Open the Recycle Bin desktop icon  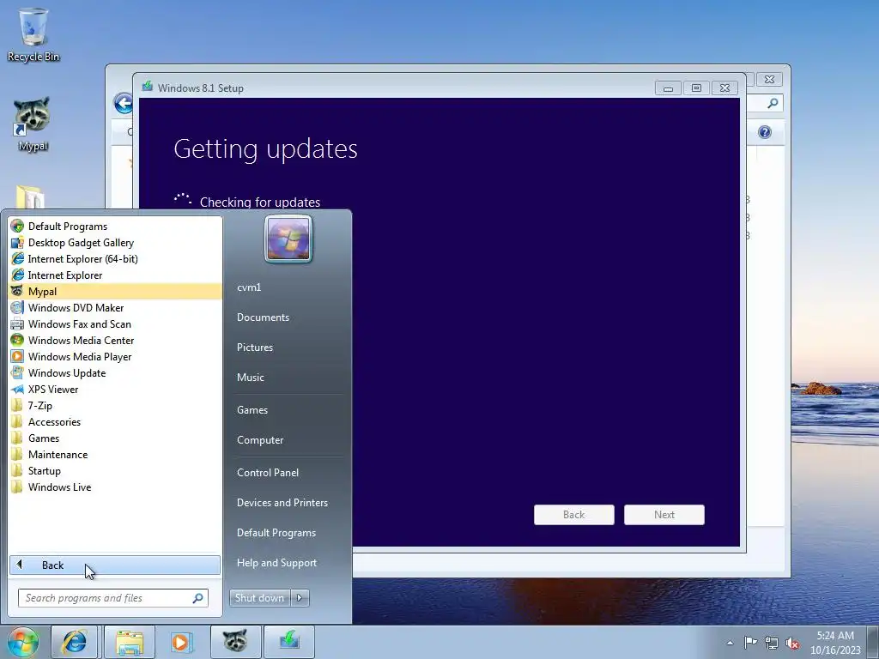[x=33, y=34]
